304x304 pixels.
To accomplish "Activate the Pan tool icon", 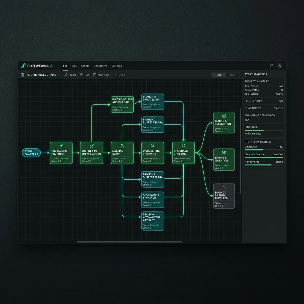I will [82, 75].
